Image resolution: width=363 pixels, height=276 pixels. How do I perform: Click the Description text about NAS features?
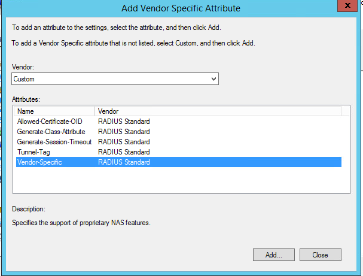[x=81, y=223]
